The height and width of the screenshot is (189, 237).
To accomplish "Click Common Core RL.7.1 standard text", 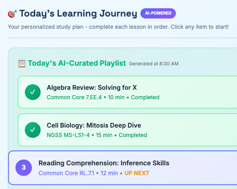I will click(66, 173).
